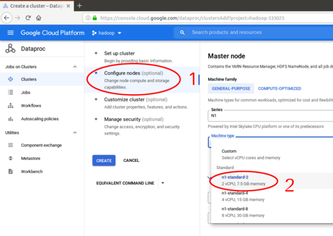The width and height of the screenshot is (333, 236).
Task: Reload the page with refresh icon
Action: [x=28, y=18]
